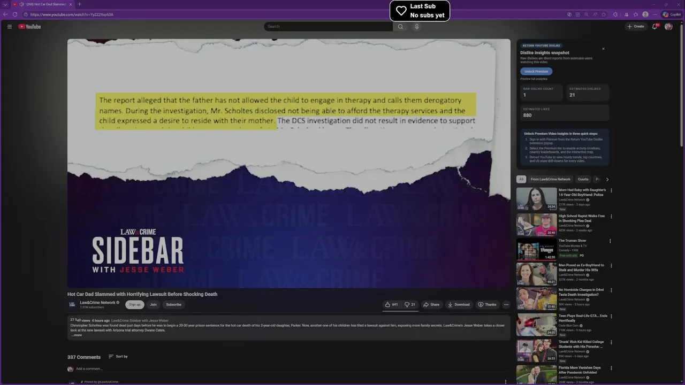Select the Courts filter chip
685x385 pixels.
tap(583, 179)
